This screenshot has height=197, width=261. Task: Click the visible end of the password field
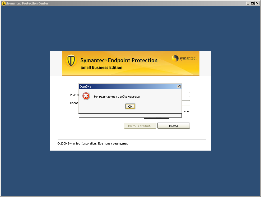point(186,103)
